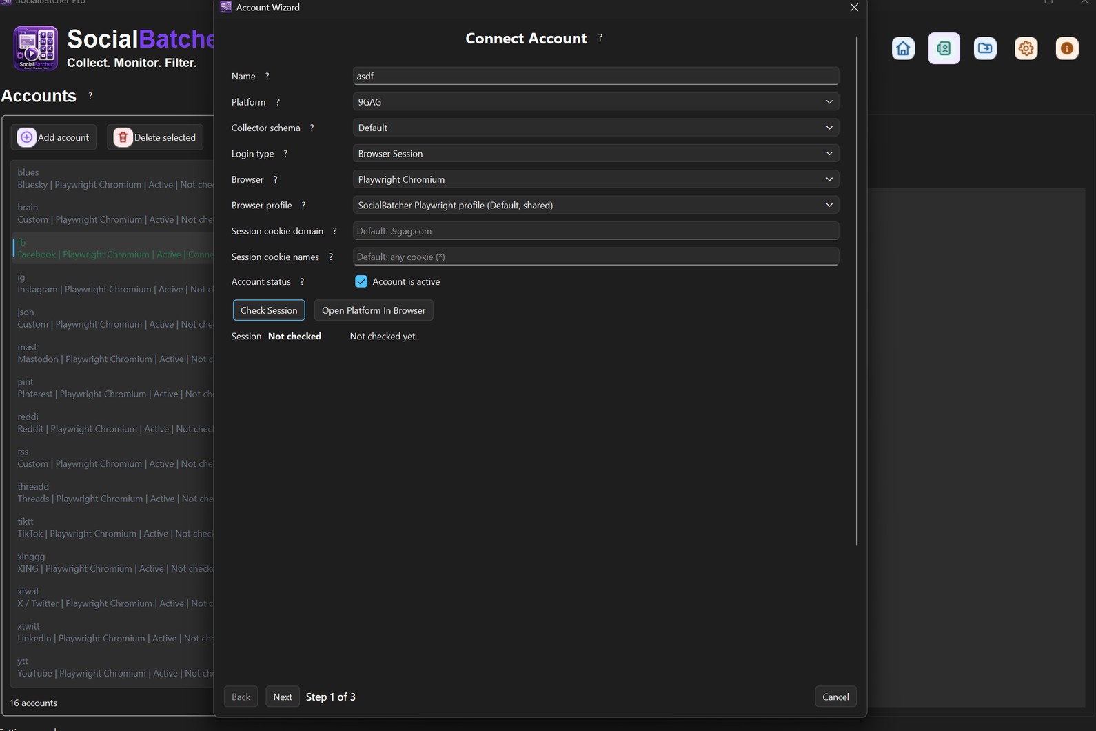Select the xtwitt LinkedIn account row
Image resolution: width=1096 pixels, height=731 pixels.
(114, 632)
